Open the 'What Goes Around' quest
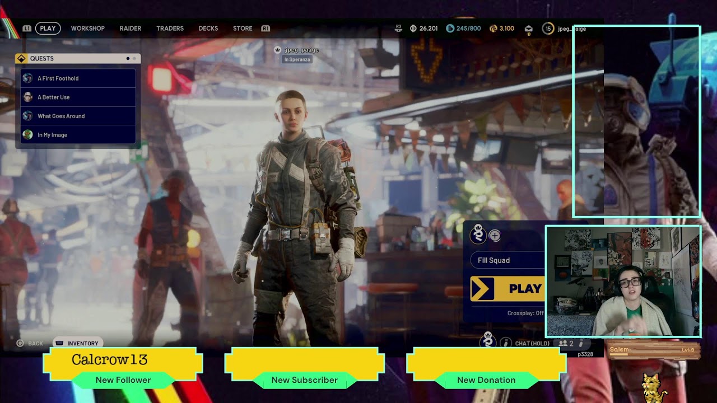The image size is (717, 403). [78, 116]
